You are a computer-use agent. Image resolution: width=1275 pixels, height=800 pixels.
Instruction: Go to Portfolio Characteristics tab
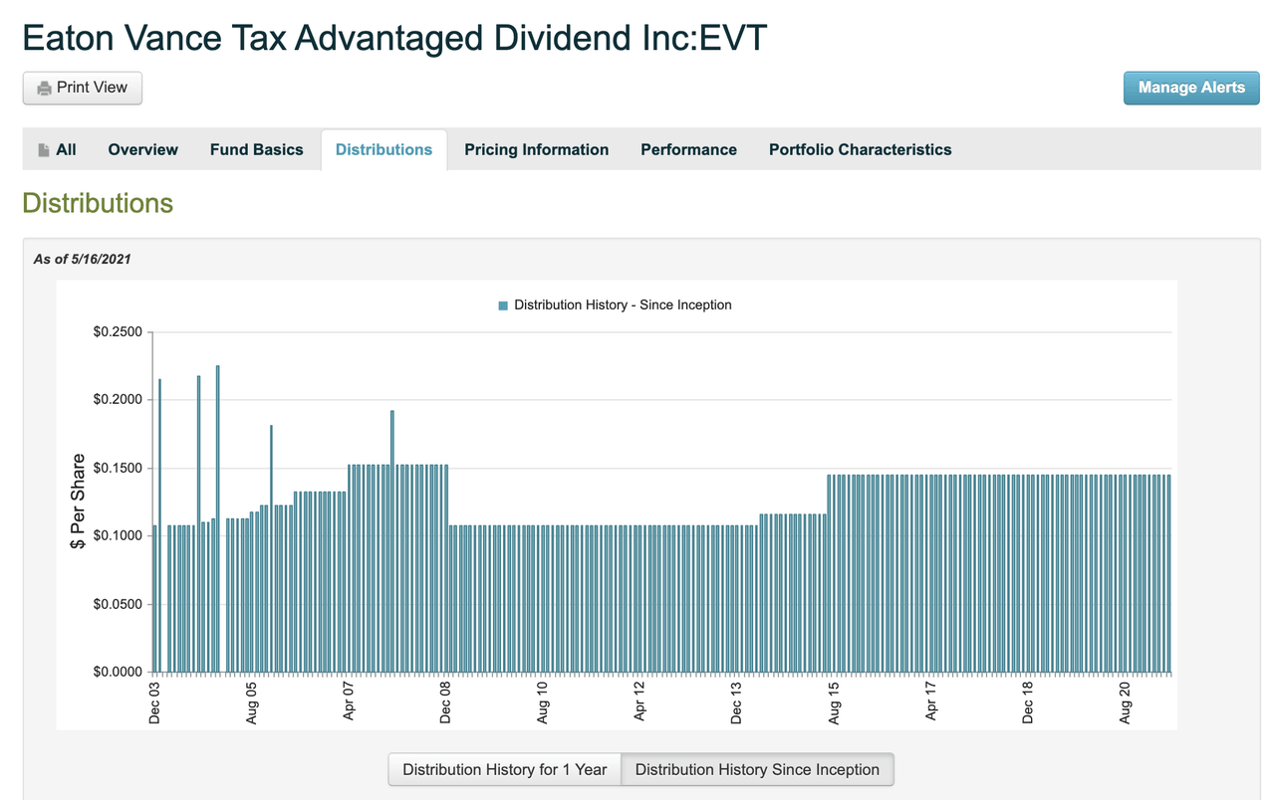(x=860, y=149)
